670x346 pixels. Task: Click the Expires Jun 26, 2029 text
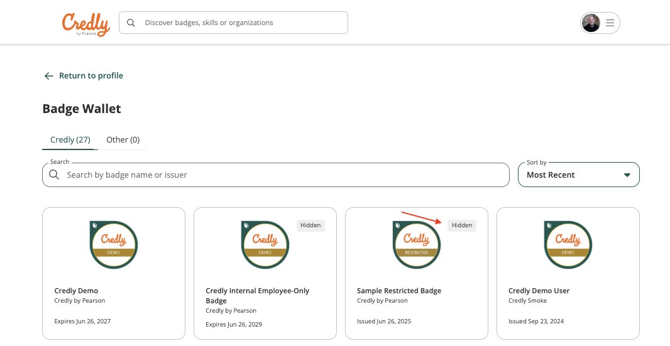coord(234,324)
